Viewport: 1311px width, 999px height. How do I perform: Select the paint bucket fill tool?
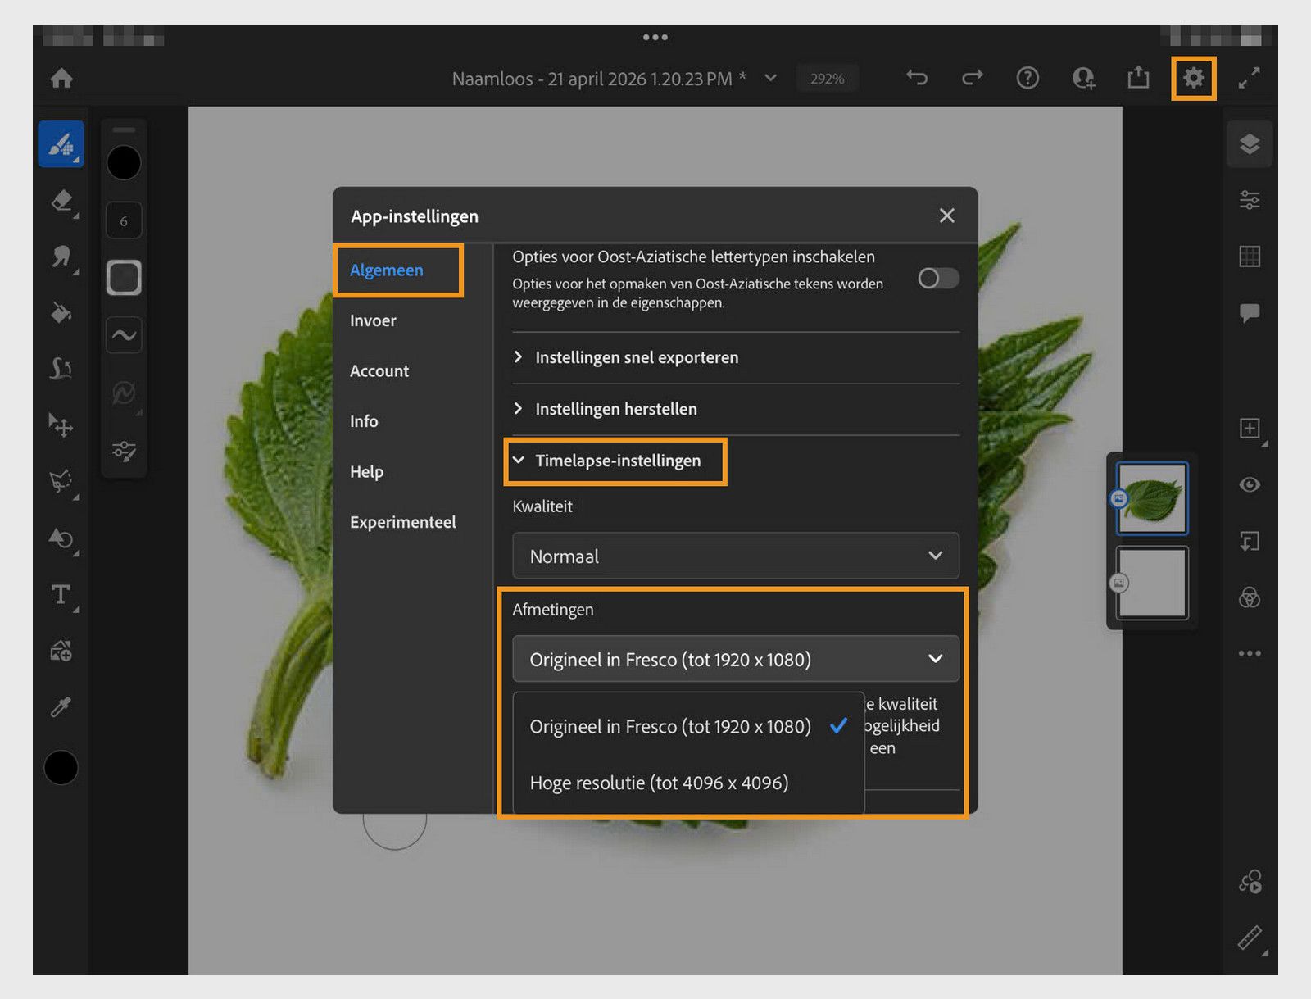click(61, 313)
